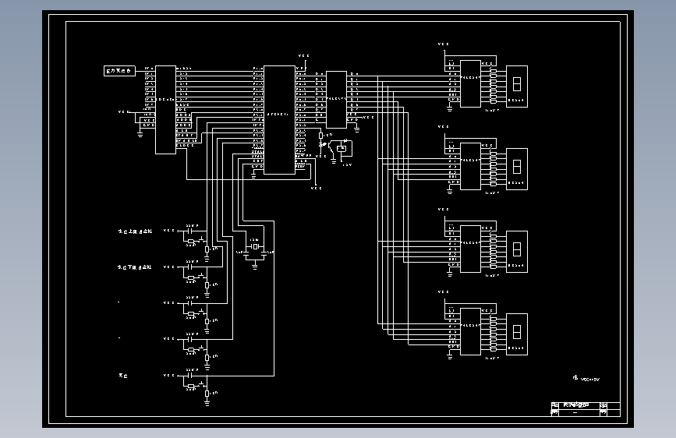
Task: Select the ADC chip block beside sensor label
Action: coord(165,109)
